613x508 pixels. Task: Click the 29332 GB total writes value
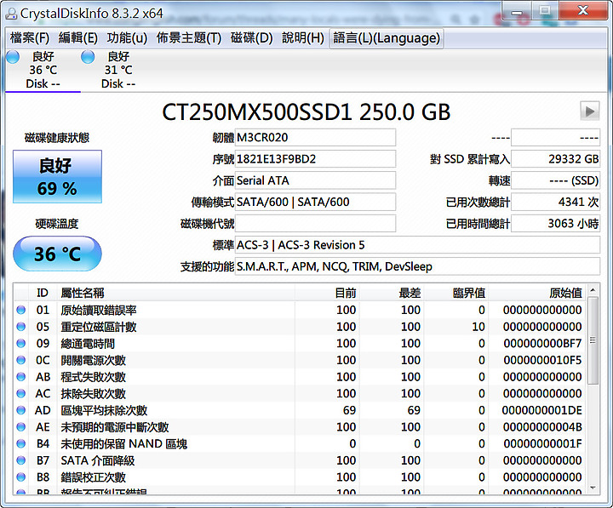555,159
